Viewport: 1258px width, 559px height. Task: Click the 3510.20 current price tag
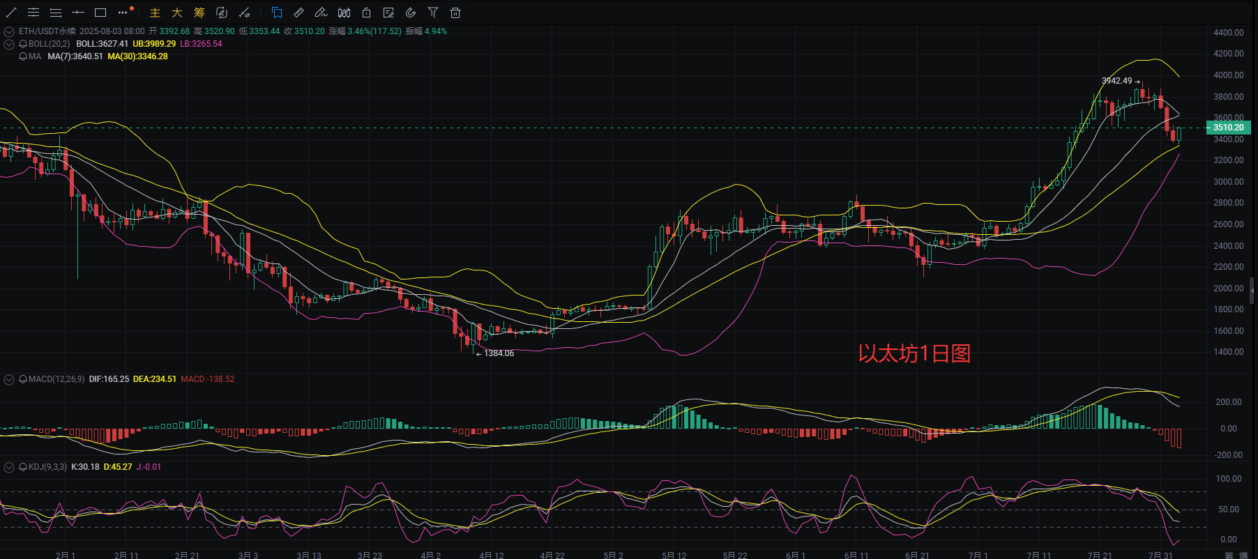1228,127
